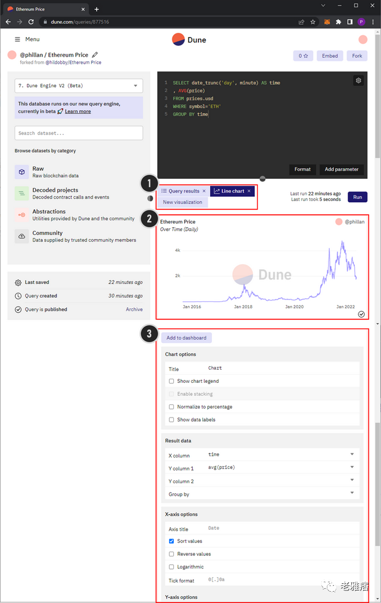Open the MetaMask fox extension
The width and height of the screenshot is (381, 603).
click(327, 22)
